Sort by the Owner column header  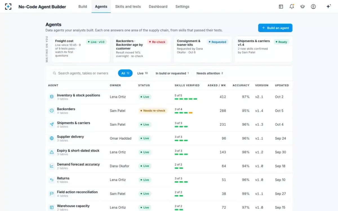[115, 85]
